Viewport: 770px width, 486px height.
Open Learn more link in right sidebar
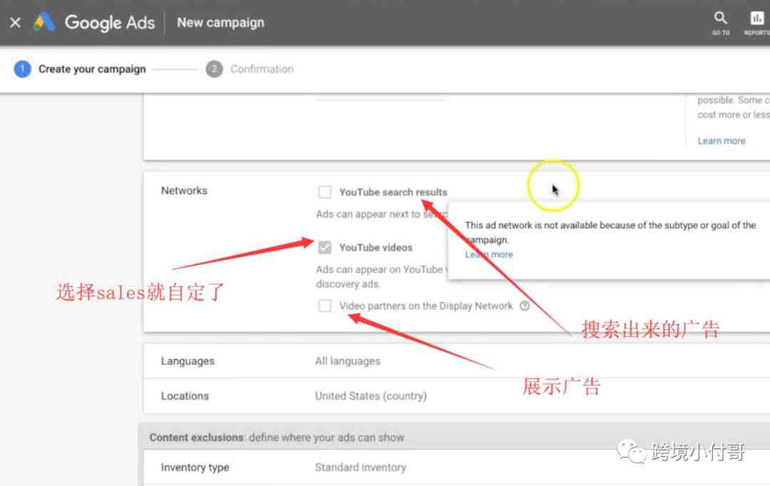722,141
